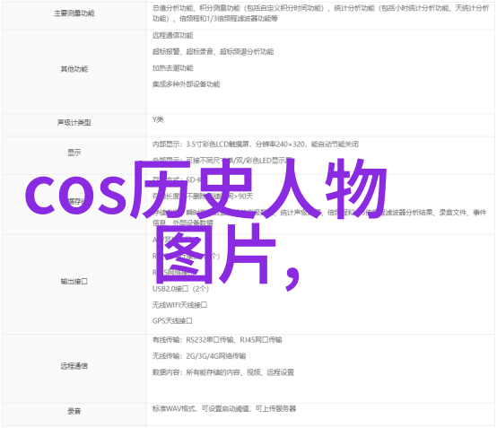Viewport: 497px width, 428px height.
Task: Click the Y类 value cell
Action: (x=158, y=119)
